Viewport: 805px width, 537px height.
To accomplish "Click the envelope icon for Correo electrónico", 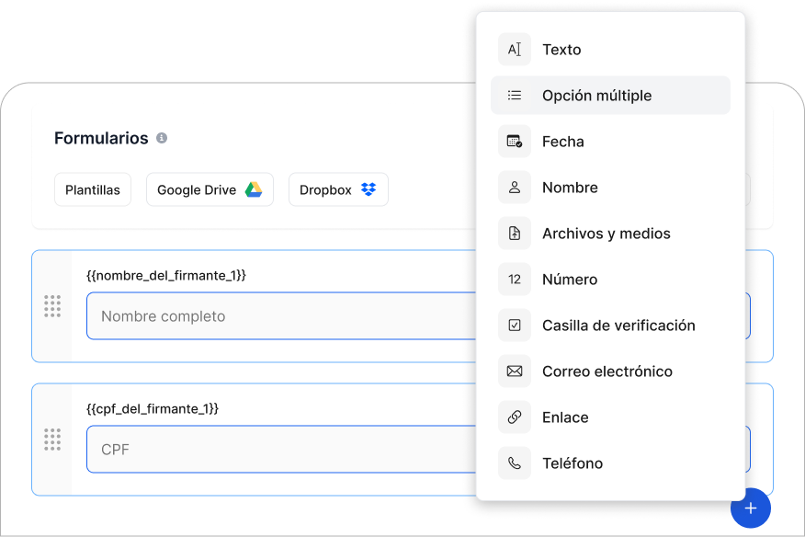I will (x=515, y=371).
